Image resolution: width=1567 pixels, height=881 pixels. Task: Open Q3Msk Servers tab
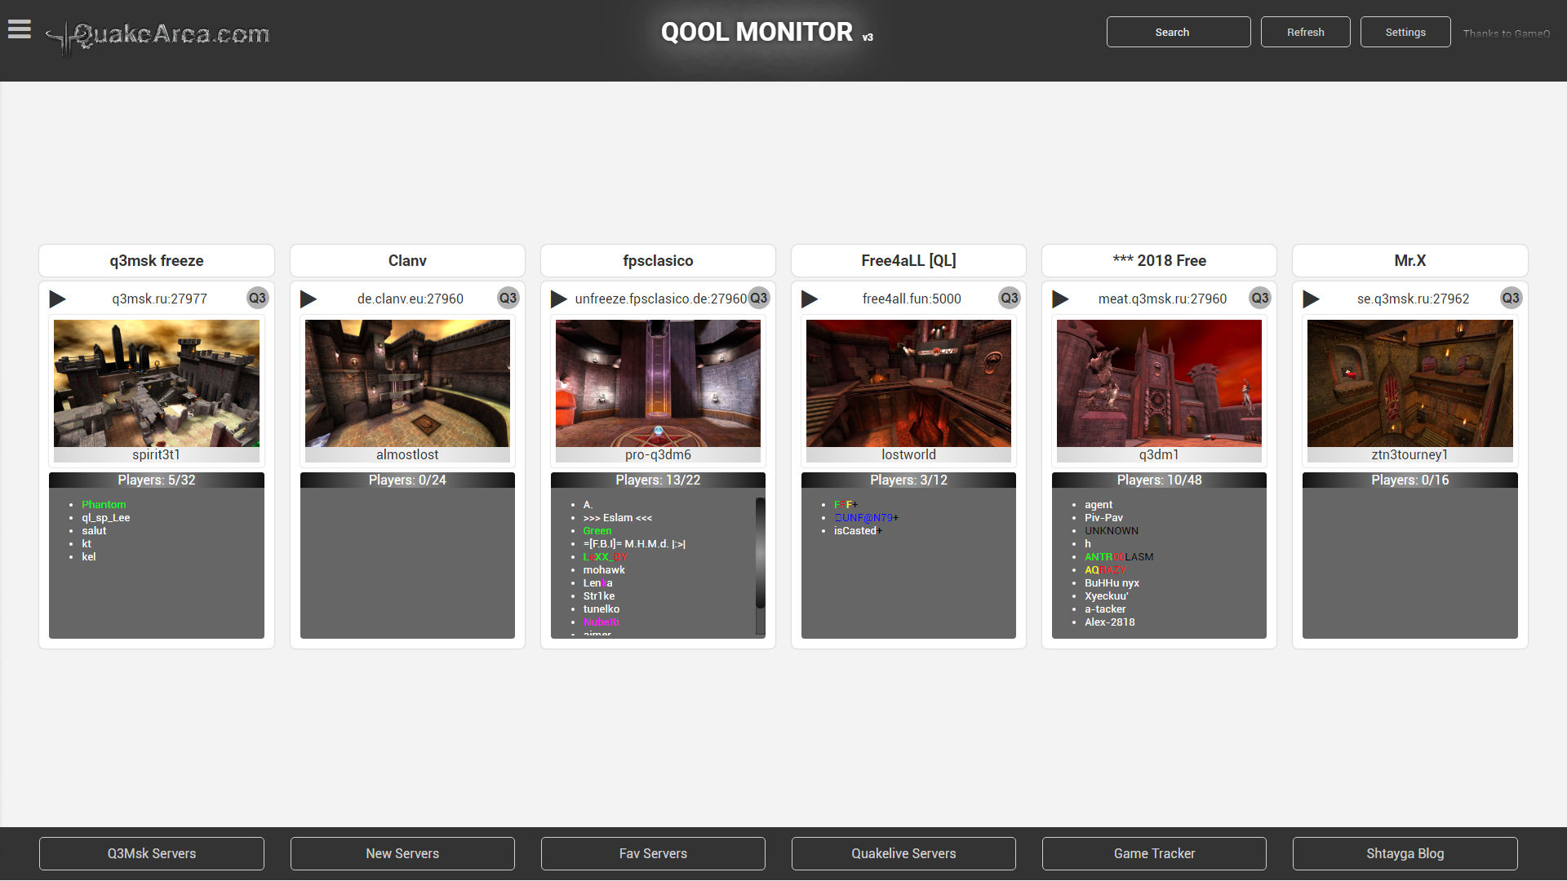tap(152, 853)
